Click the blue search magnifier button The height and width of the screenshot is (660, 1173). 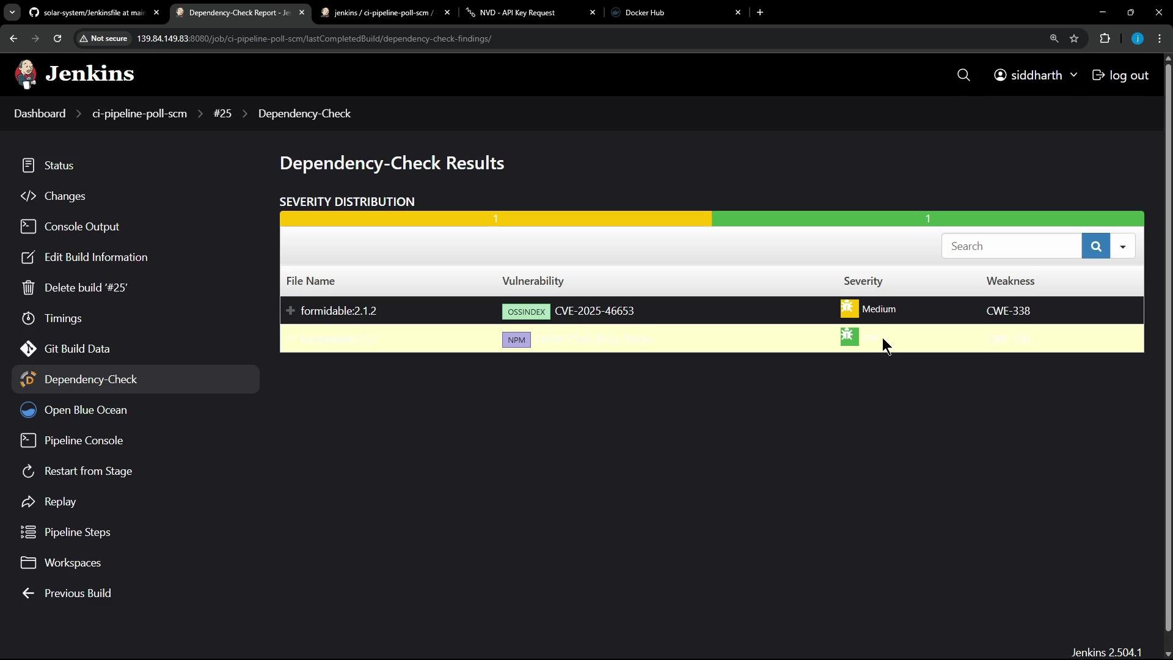[x=1096, y=246]
